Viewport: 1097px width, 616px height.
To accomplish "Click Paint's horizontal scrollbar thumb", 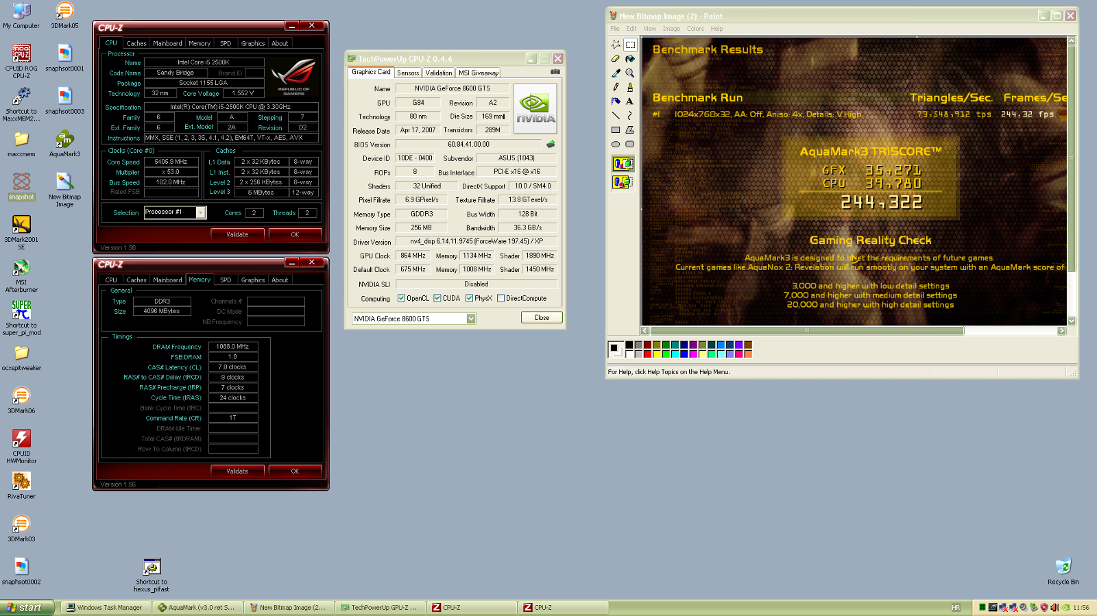I will (x=806, y=330).
